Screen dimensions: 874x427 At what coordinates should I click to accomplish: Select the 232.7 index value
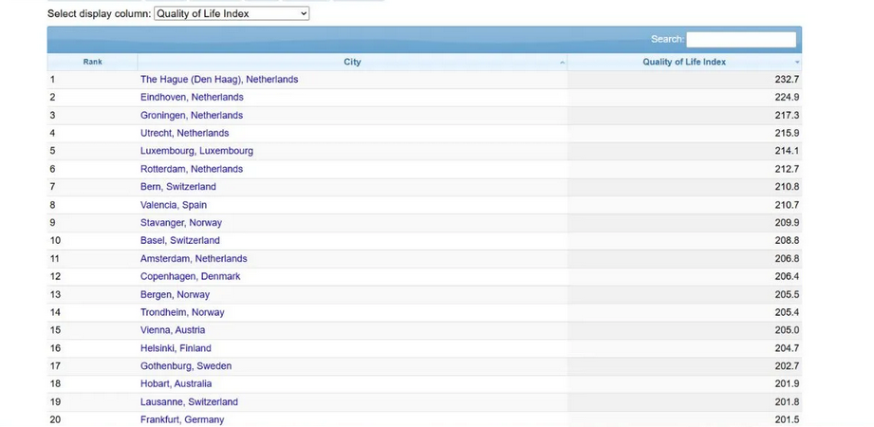point(787,79)
